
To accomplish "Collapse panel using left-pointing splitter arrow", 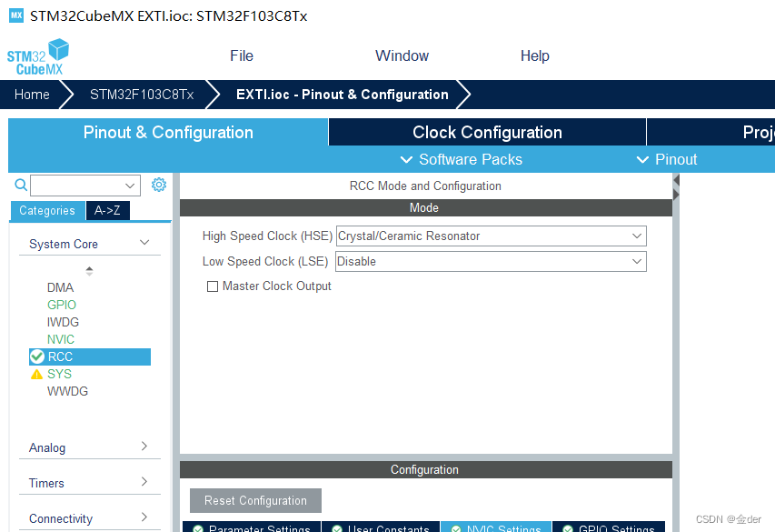I will (677, 180).
